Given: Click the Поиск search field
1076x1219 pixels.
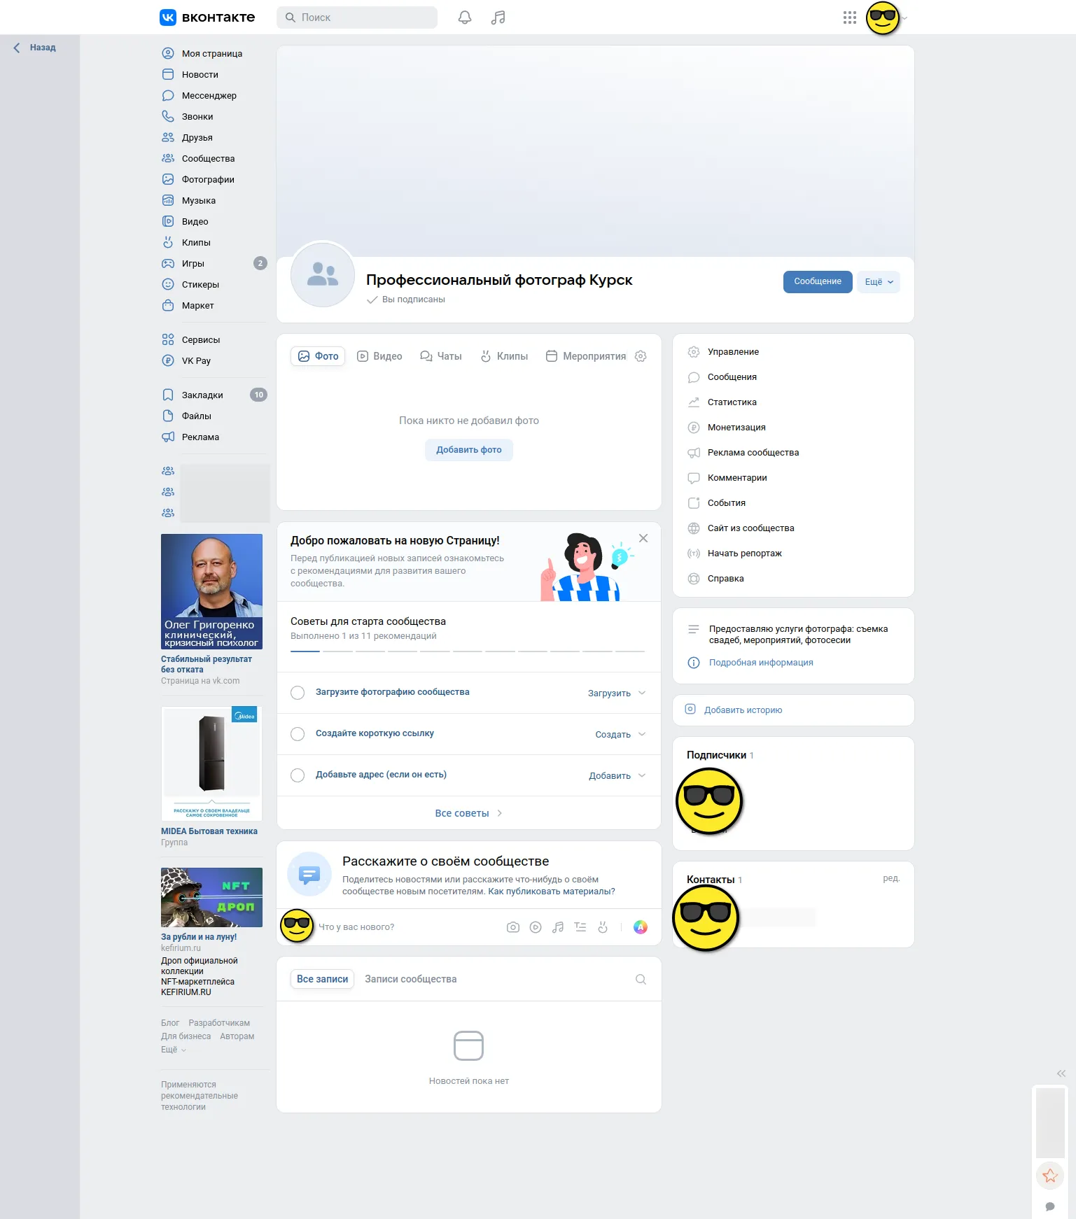Looking at the screenshot, I should point(357,17).
